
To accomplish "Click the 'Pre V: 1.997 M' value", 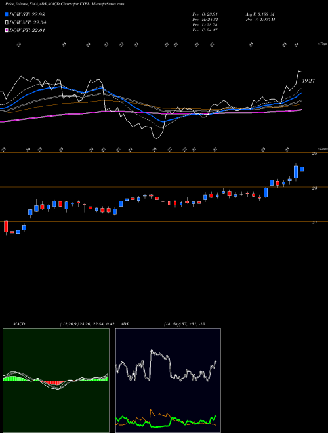I will pyautogui.click(x=260, y=20).
